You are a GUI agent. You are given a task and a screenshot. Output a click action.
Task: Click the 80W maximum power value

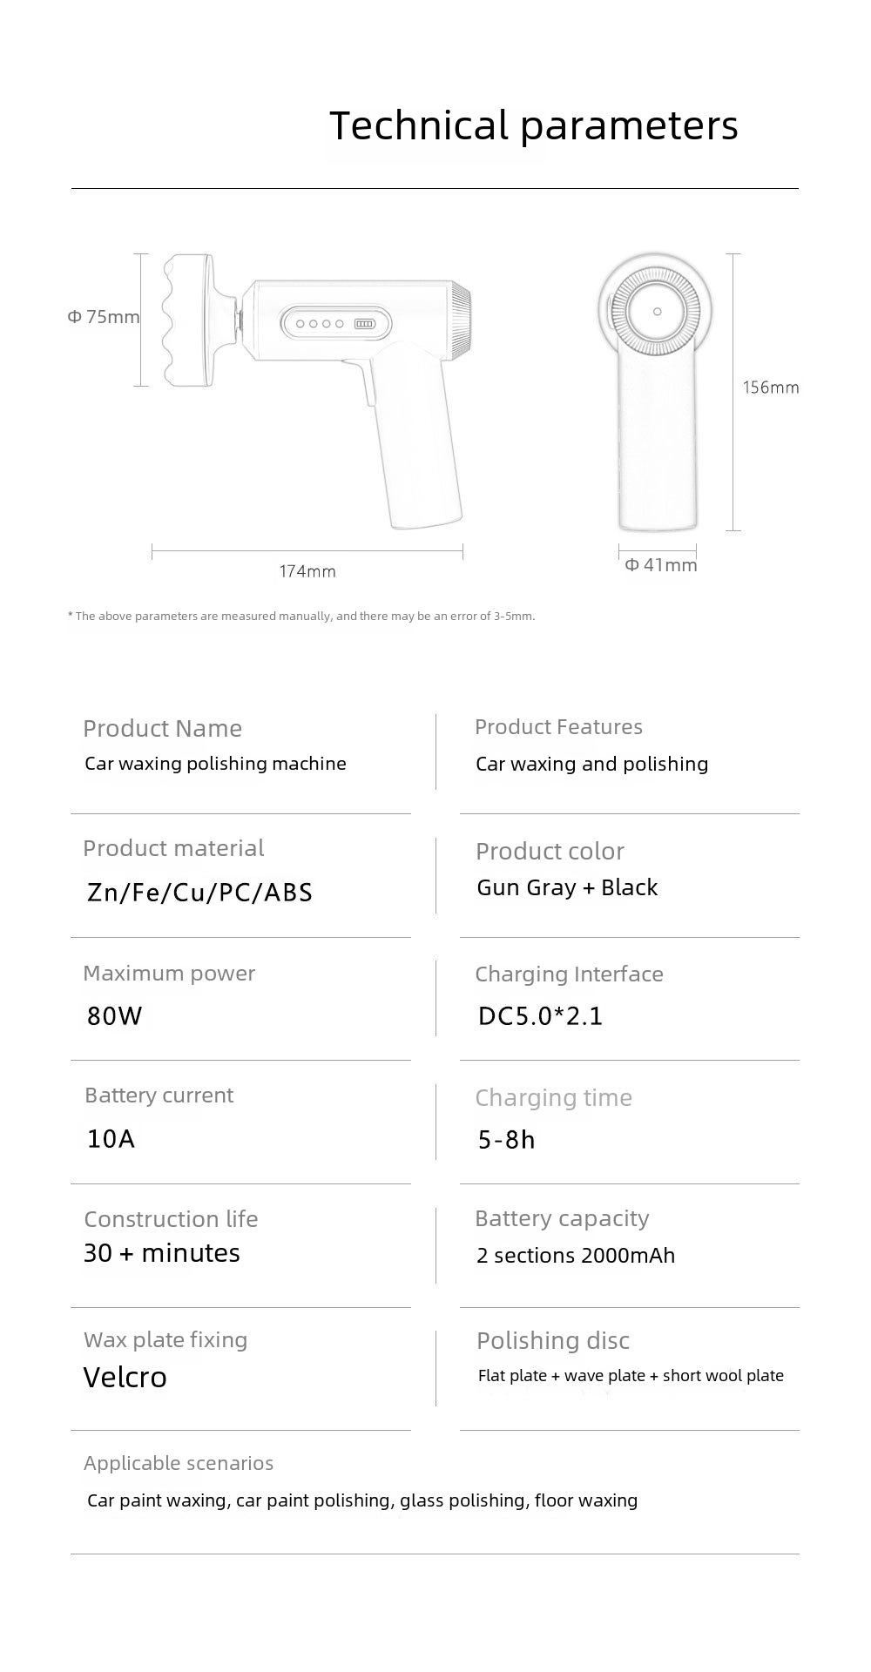[114, 1015]
